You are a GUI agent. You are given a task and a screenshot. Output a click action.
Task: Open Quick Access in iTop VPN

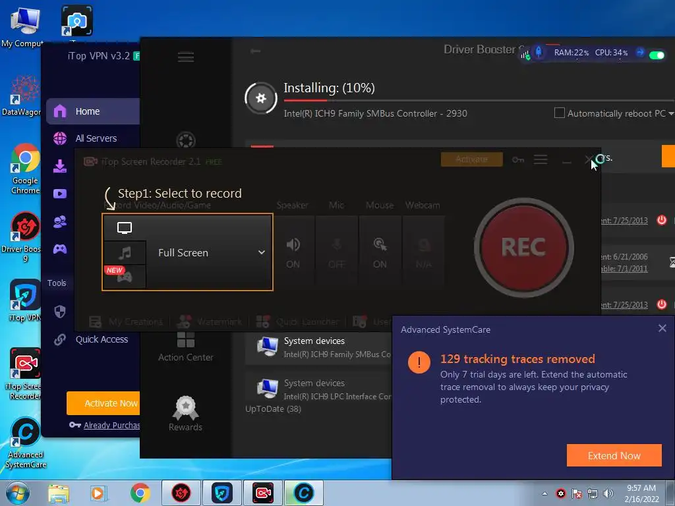(x=102, y=339)
